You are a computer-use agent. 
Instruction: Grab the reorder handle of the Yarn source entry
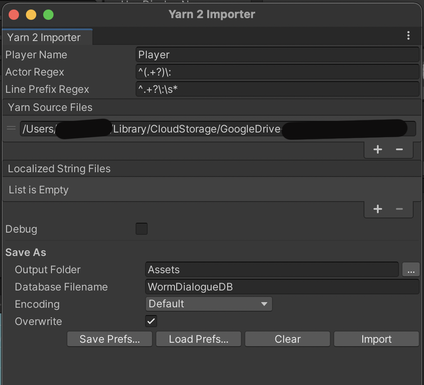(11, 128)
